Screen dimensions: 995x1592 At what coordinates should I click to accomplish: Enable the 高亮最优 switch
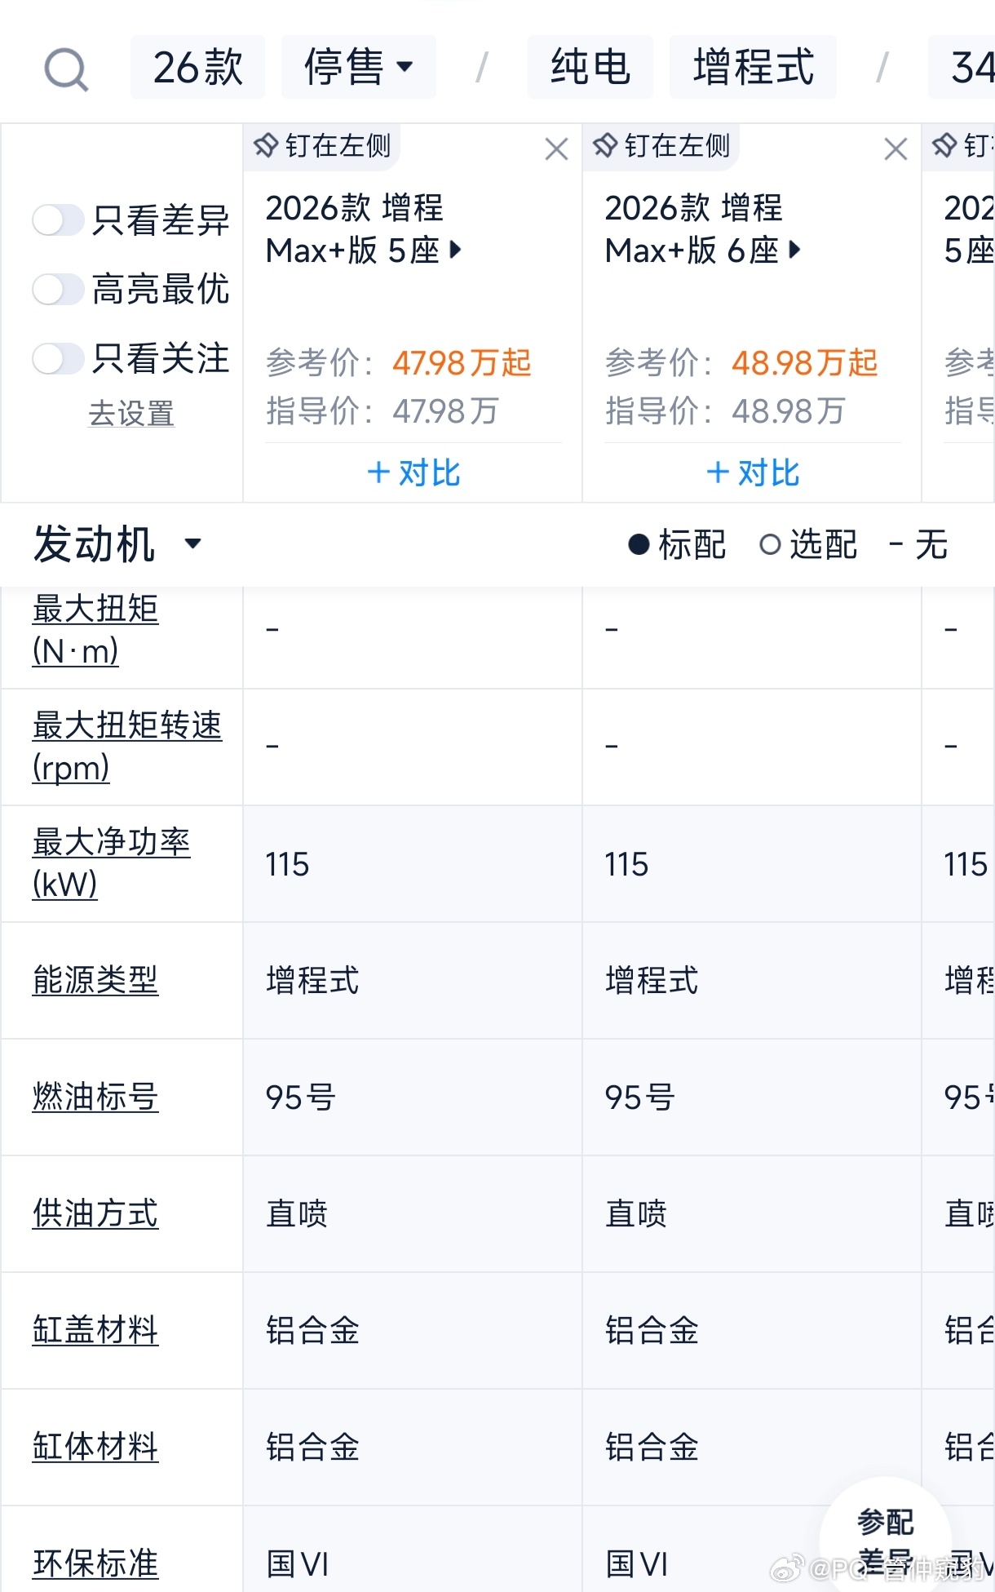(x=58, y=290)
